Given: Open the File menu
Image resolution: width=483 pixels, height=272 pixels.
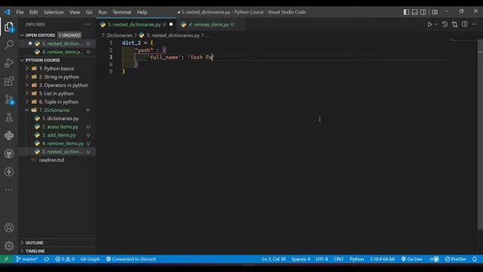Looking at the screenshot, I should point(20,12).
